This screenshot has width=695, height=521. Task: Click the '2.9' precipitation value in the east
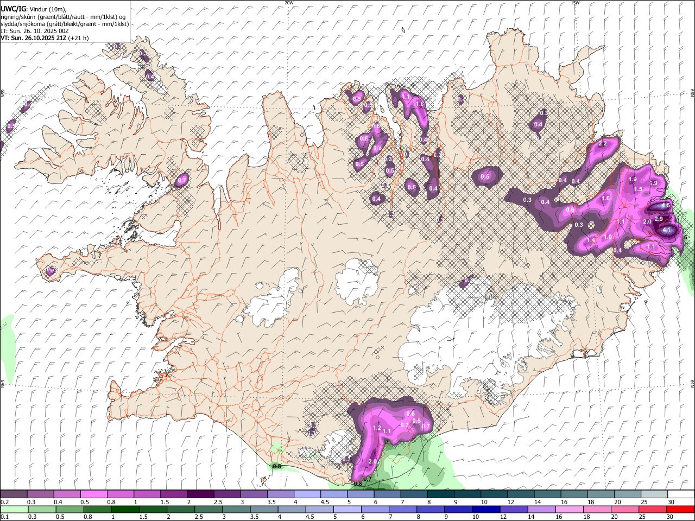[x=659, y=219]
